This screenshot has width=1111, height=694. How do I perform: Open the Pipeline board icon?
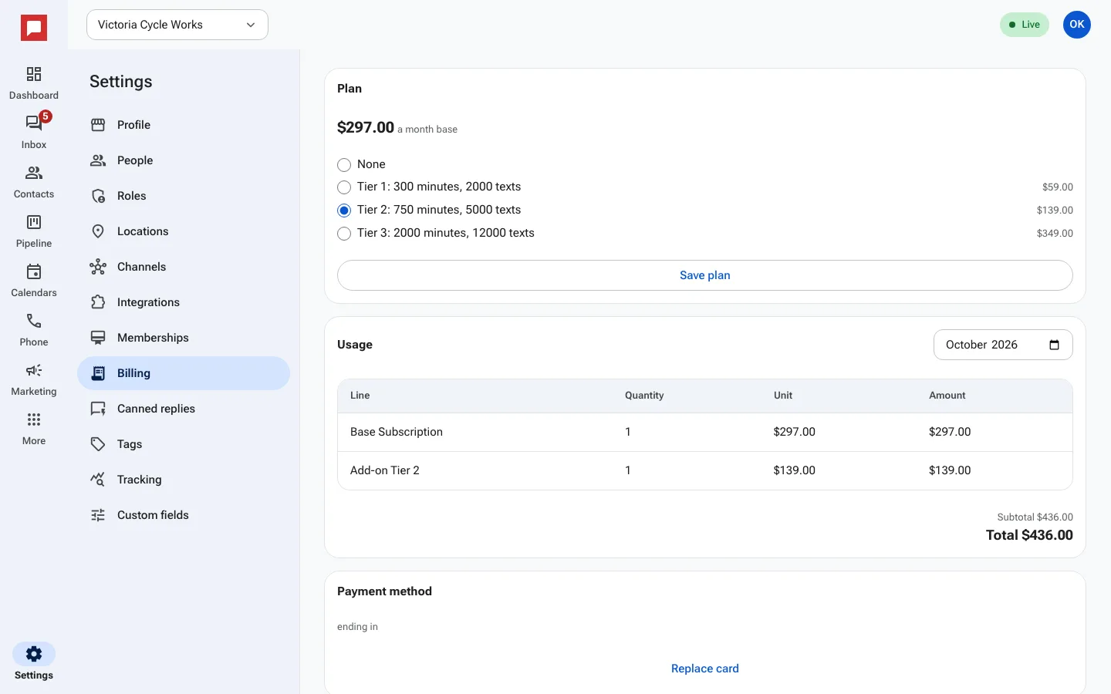(x=34, y=222)
